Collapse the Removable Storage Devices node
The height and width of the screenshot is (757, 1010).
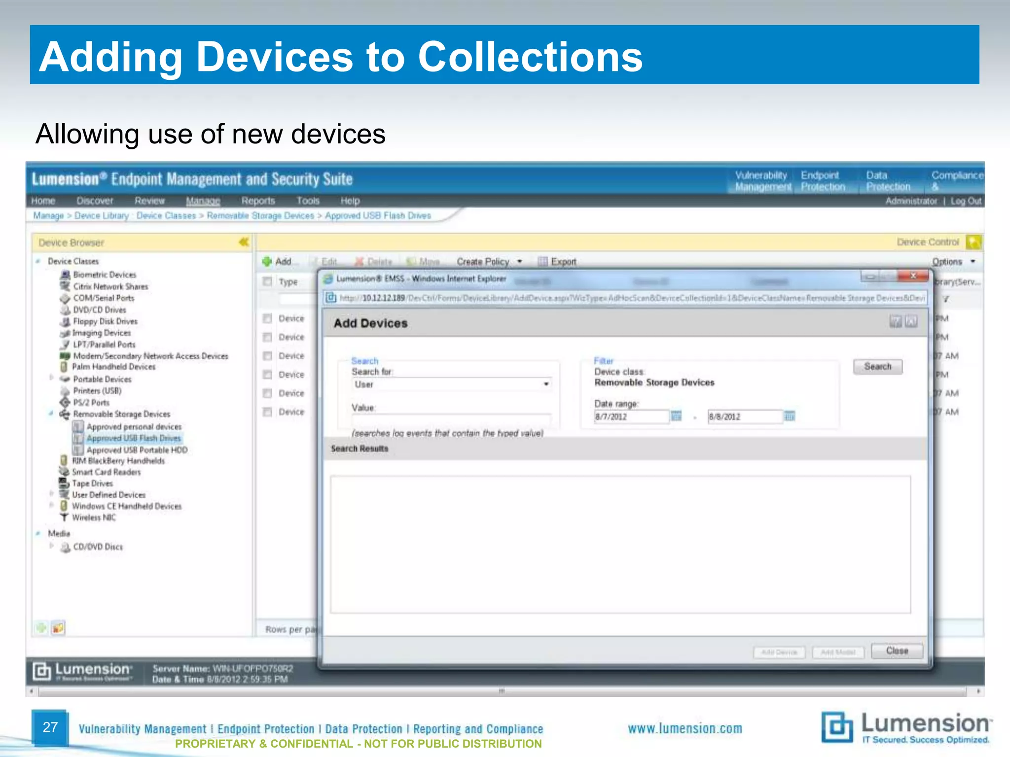tap(51, 413)
